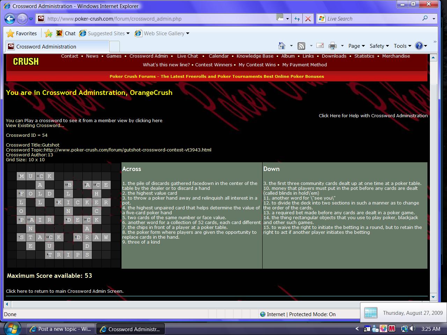This screenshot has height=335, width=447.
Task: Open the Page dropdown menu
Action: [x=354, y=46]
